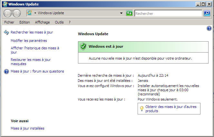214x137 pixels.
Task: Click the green refresh button beside address bar
Action: (129, 13)
